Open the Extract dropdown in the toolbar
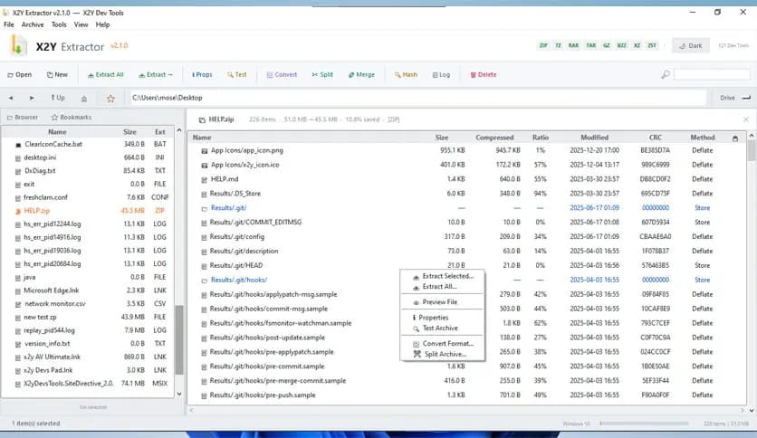 [x=156, y=75]
